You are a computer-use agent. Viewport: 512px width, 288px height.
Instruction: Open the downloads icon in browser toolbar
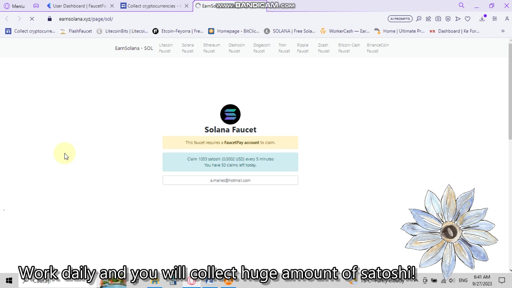[482, 19]
